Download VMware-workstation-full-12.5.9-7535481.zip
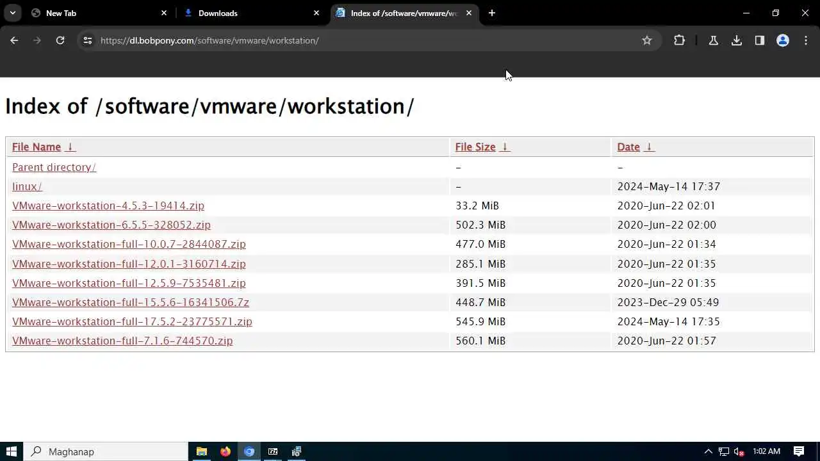 pyautogui.click(x=129, y=283)
